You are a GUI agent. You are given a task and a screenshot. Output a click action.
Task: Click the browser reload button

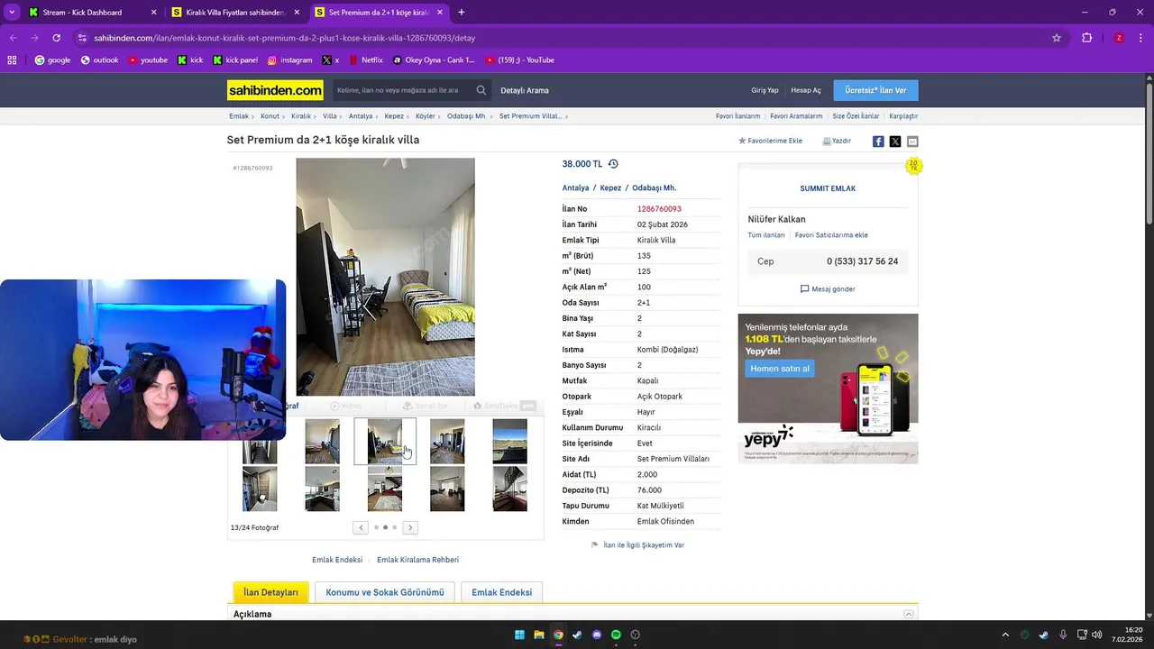pos(56,38)
